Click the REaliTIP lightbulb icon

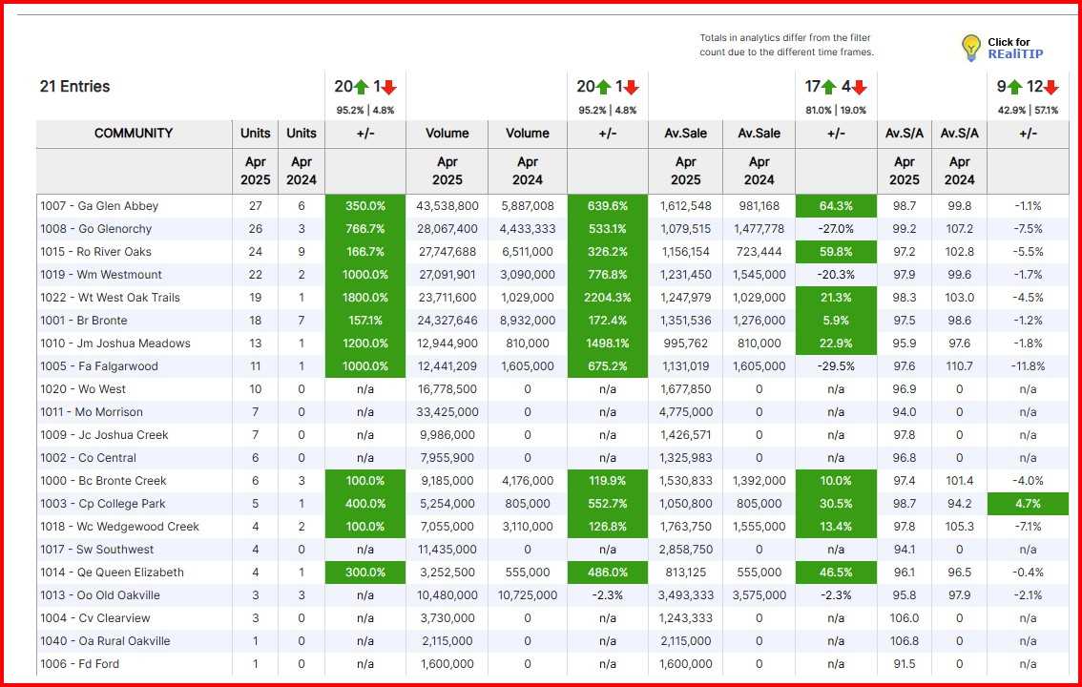971,46
